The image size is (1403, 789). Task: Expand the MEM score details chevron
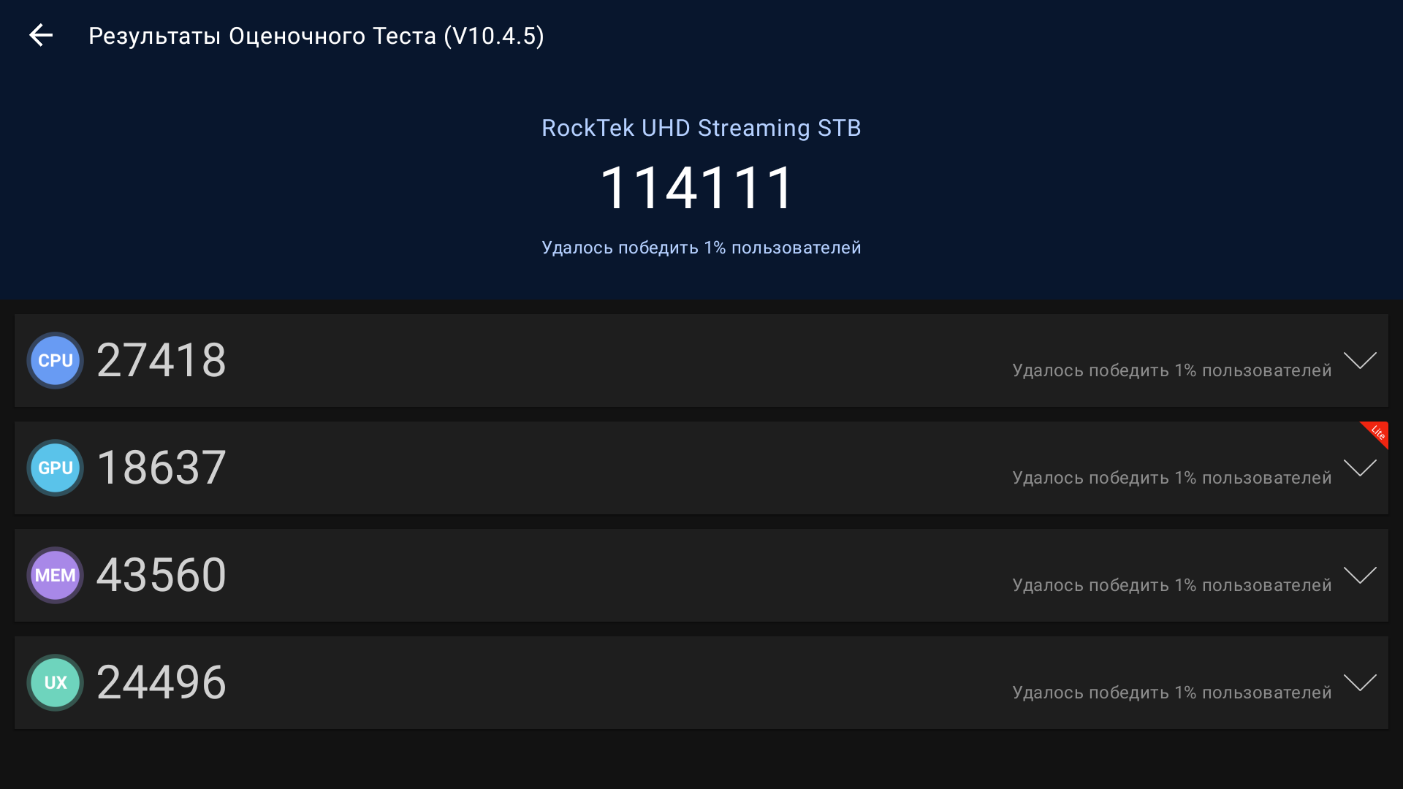(1359, 575)
